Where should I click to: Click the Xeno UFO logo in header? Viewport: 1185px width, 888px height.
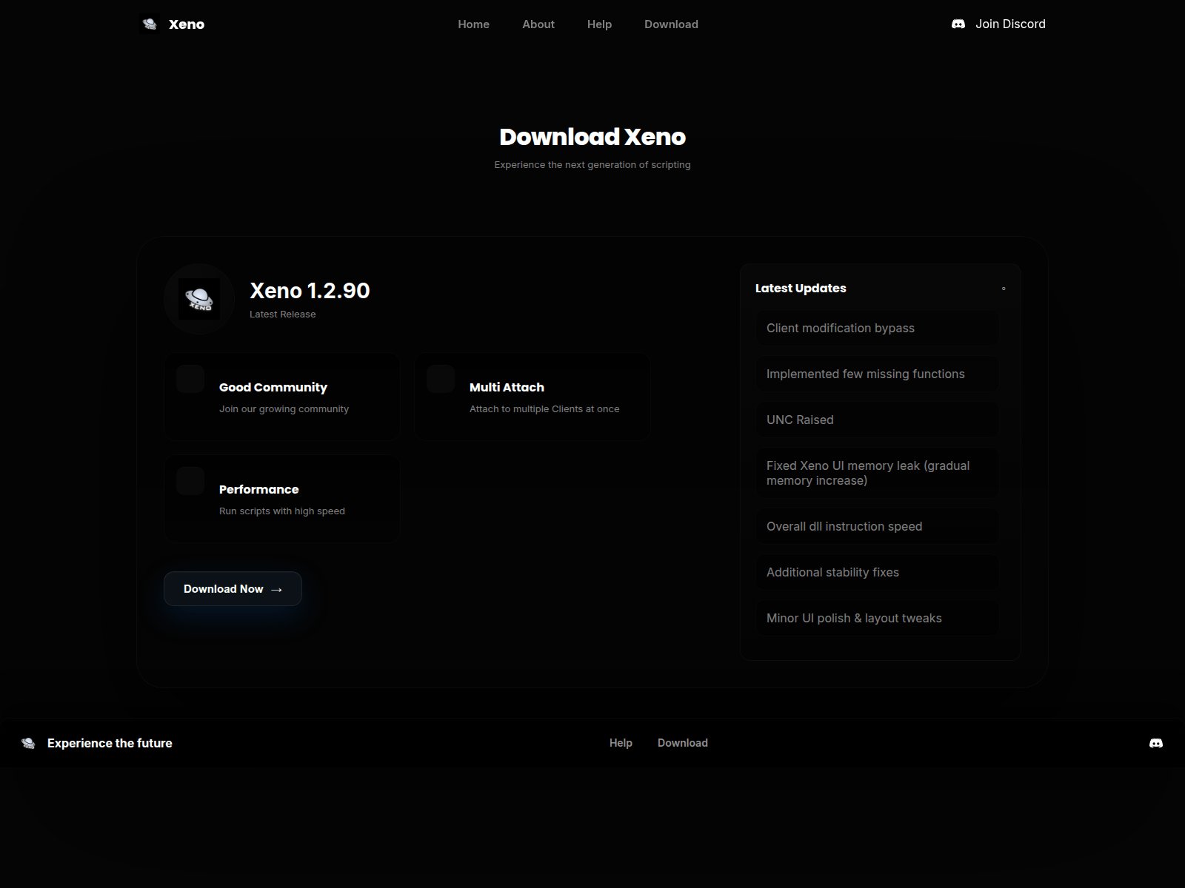(150, 24)
